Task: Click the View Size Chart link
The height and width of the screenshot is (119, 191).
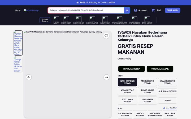Action: (x=171, y=108)
